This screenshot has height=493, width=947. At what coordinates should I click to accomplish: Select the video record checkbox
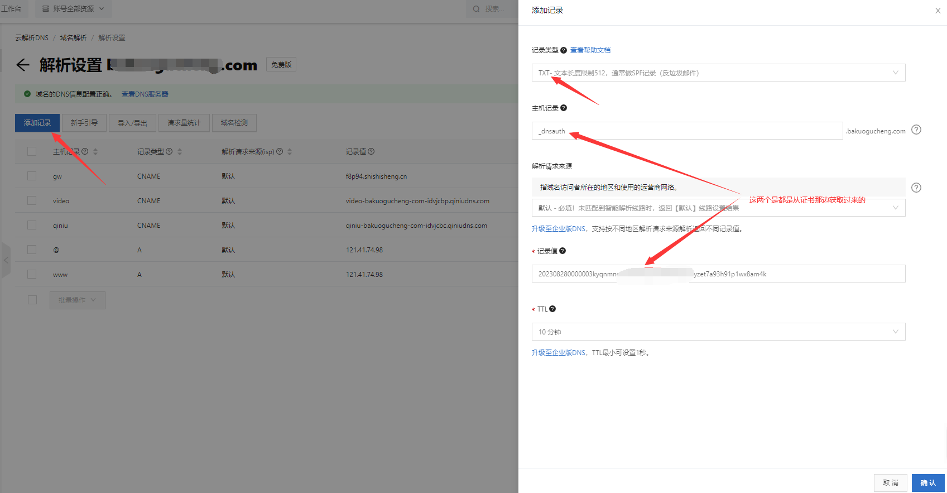click(x=32, y=200)
